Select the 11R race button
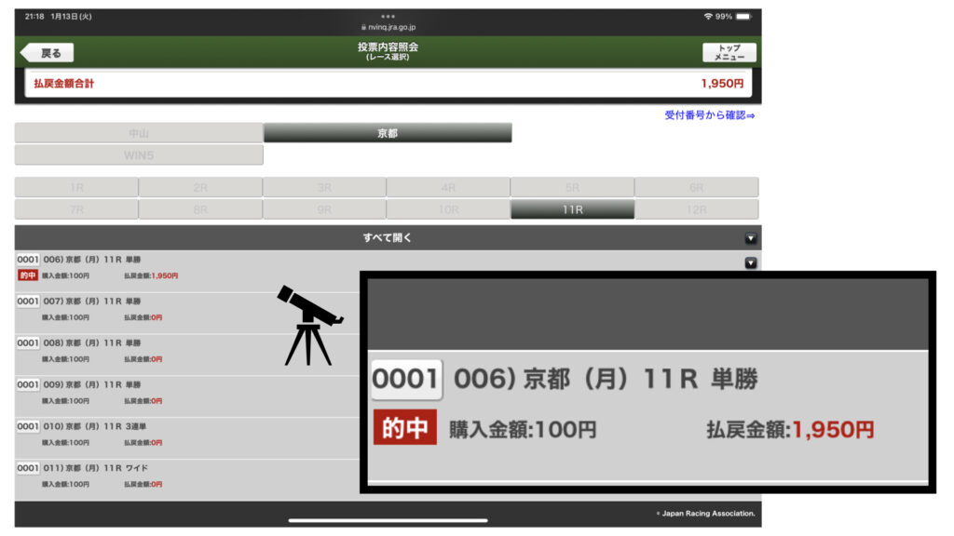The image size is (954, 536). [572, 210]
